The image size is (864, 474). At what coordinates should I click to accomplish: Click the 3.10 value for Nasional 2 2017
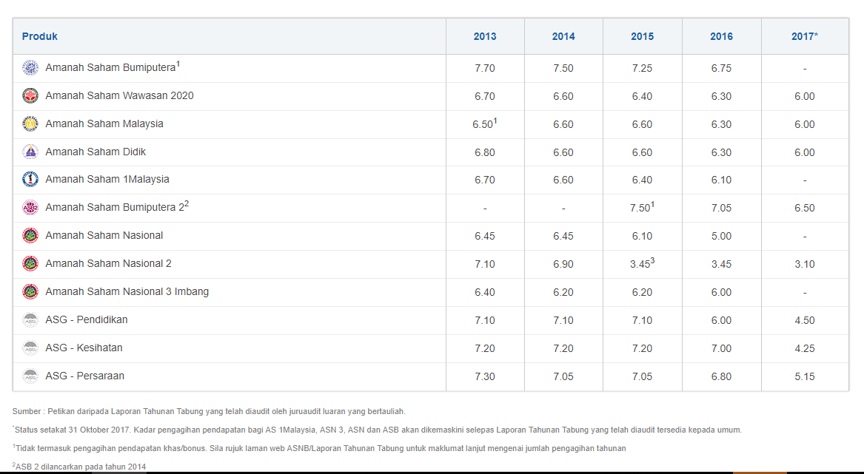point(805,264)
